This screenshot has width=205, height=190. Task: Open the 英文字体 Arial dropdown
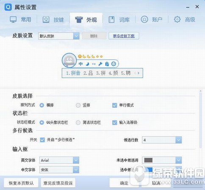coord(59,160)
